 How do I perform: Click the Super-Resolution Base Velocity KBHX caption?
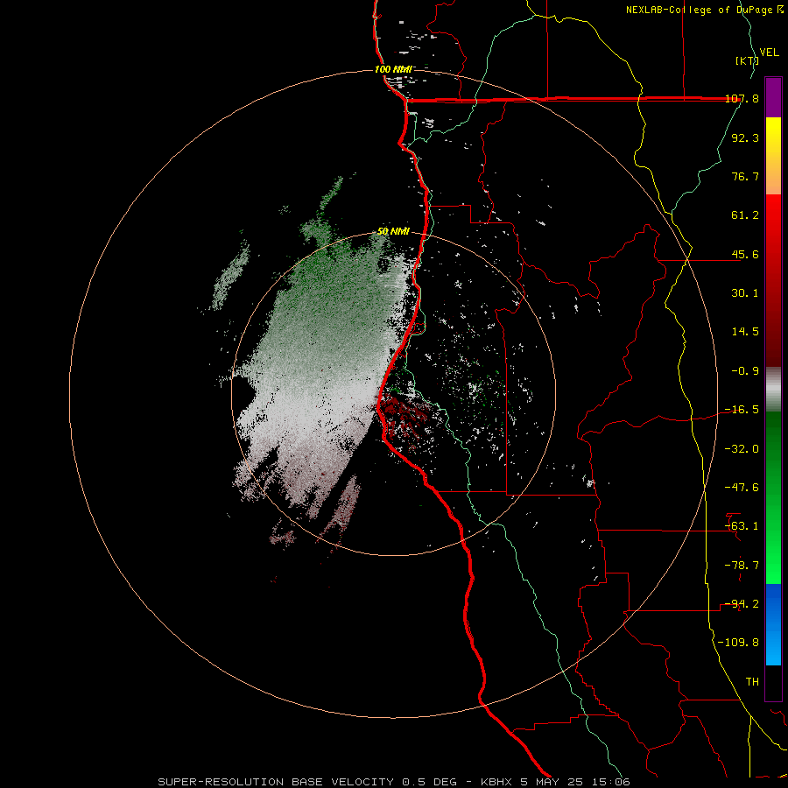tap(394, 782)
